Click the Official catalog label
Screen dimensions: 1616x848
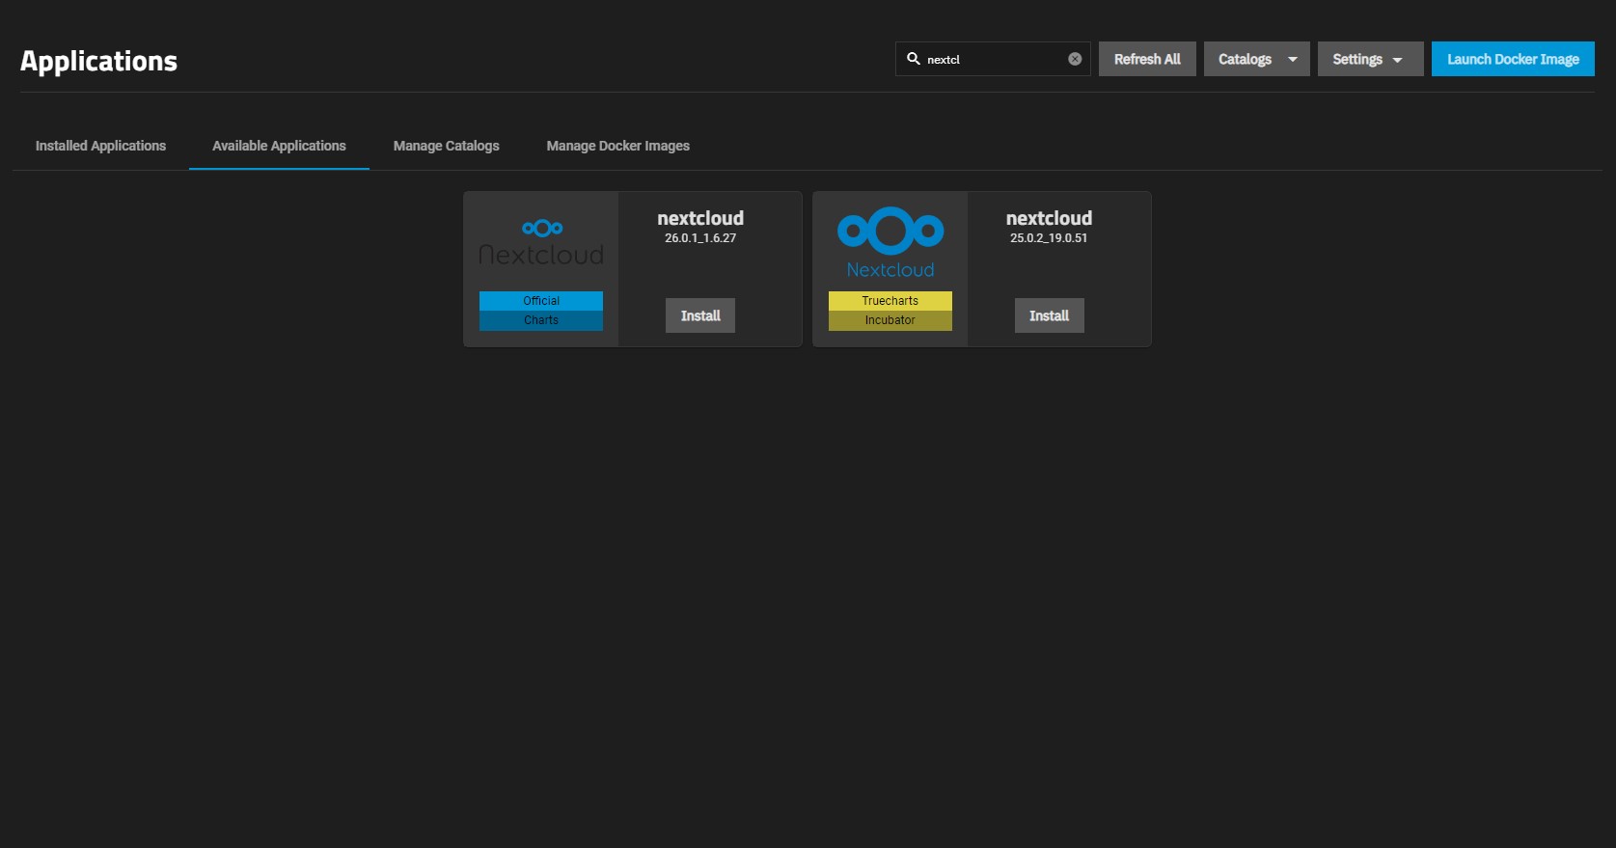tap(541, 301)
